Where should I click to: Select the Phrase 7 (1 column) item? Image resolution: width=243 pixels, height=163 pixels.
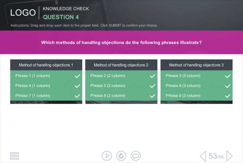tap(46, 95)
